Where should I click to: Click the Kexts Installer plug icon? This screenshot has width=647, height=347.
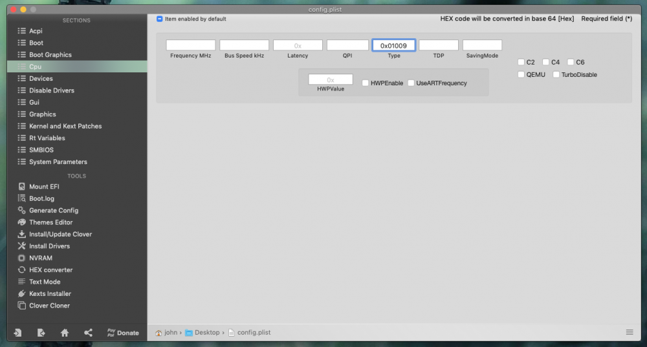(x=21, y=294)
